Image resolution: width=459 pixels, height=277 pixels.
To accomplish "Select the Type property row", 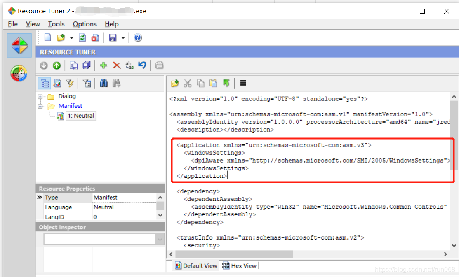I will pyautogui.click(x=99, y=198).
